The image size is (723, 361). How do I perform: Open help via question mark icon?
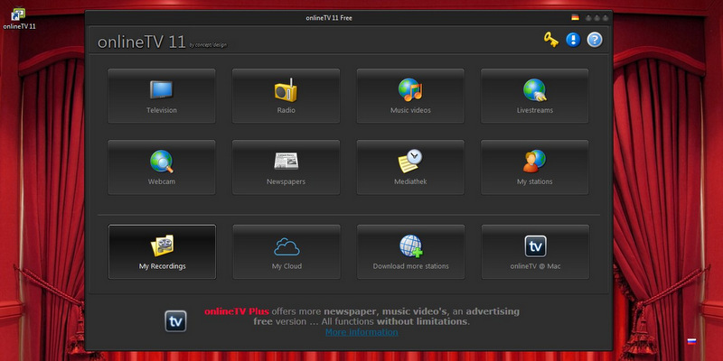pyautogui.click(x=595, y=40)
